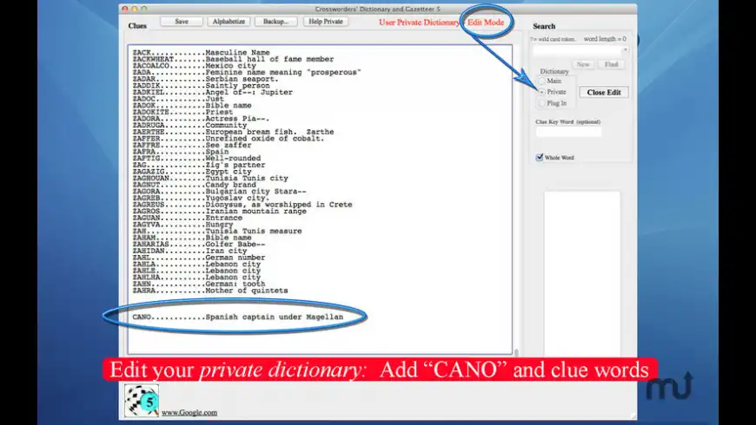Click the ZAFRA Spain entry
This screenshot has height=425, width=756.
(181, 152)
